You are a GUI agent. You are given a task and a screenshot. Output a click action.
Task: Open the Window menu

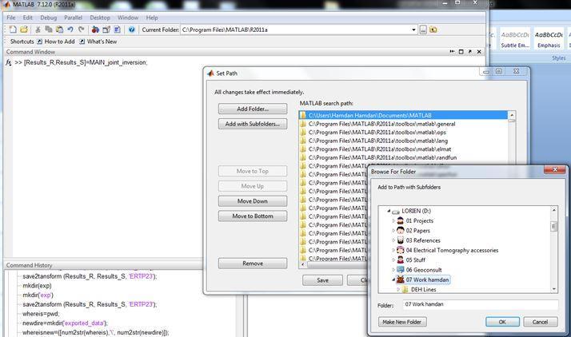(128, 18)
